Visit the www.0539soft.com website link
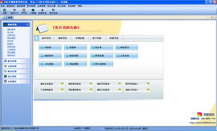The height and width of the screenshot is (131, 217). tap(203, 123)
